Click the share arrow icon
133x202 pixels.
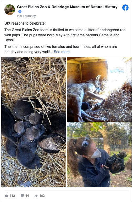pyautogui.click(x=36, y=196)
